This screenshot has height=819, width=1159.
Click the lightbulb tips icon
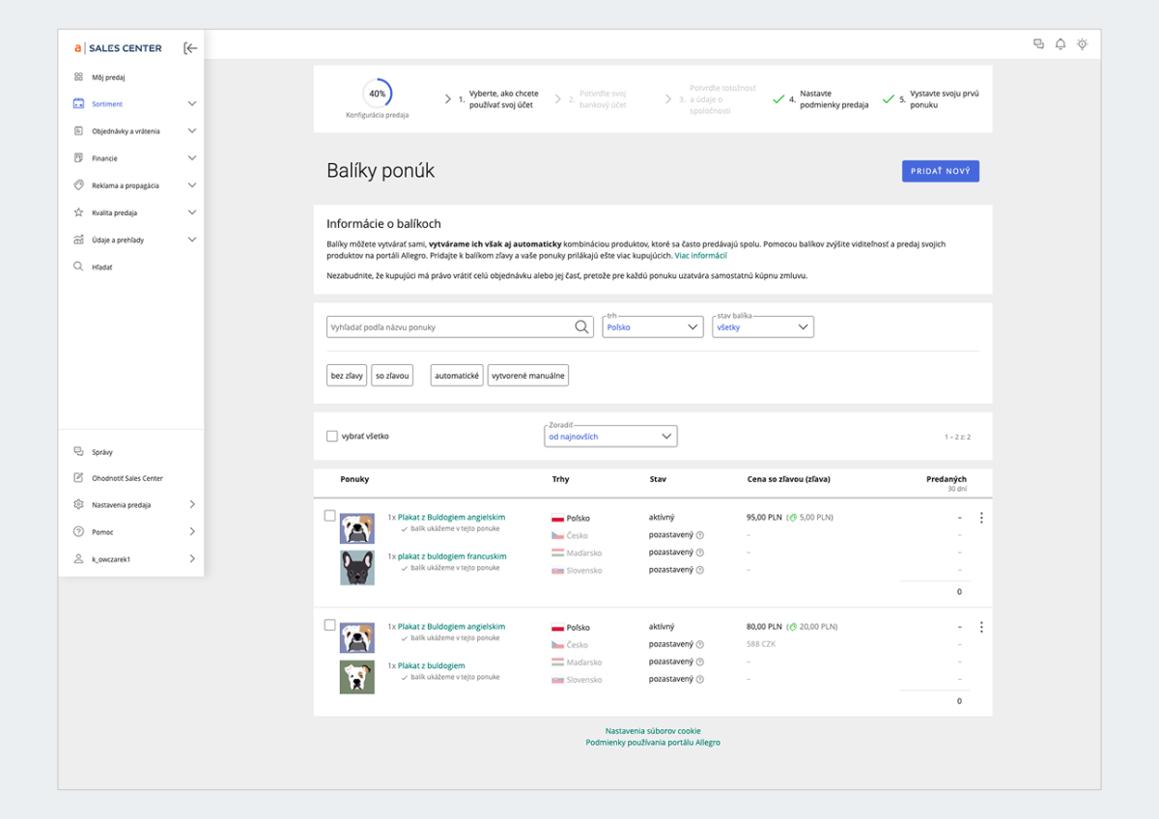coord(1083,43)
